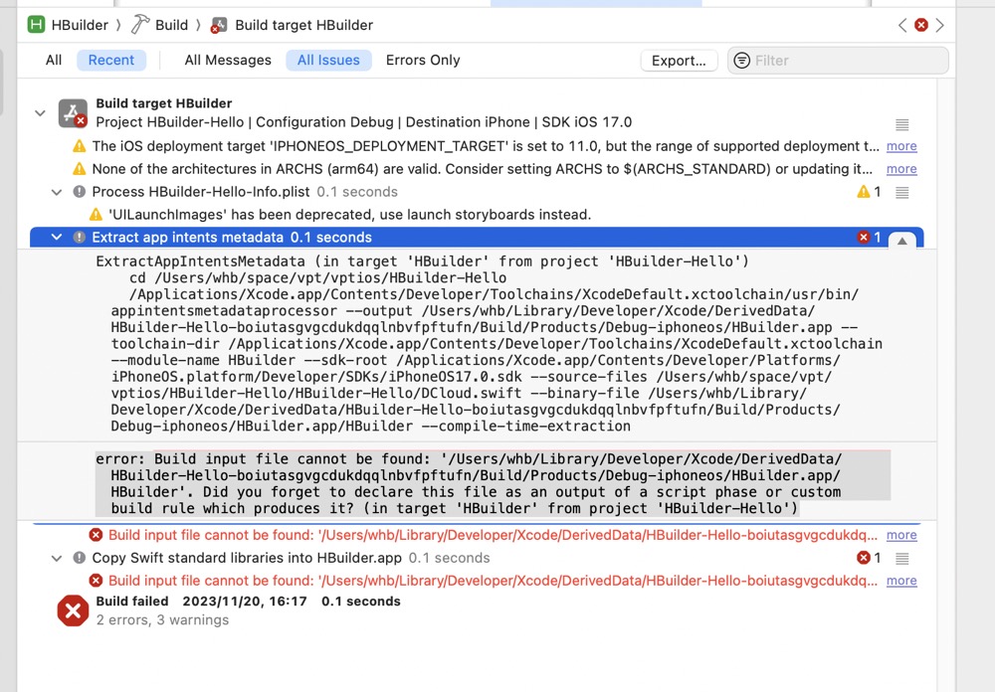The width and height of the screenshot is (995, 692).
Task: Click the HBuilder project icon in breadcrumb
Action: (36, 25)
